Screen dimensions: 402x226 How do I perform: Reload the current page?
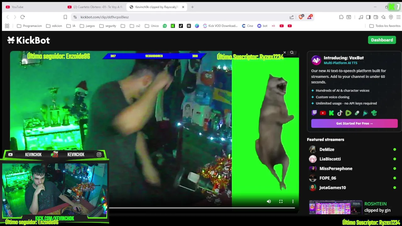pos(23,17)
